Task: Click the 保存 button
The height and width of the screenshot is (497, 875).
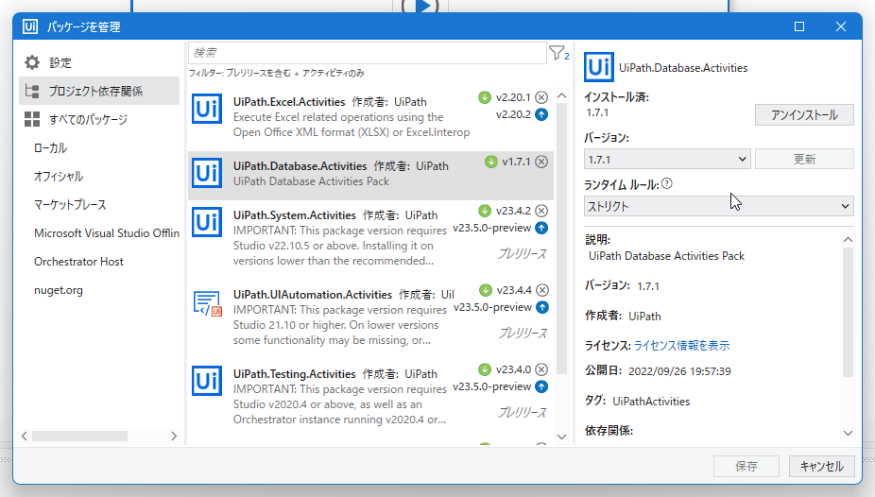Action: tap(746, 467)
